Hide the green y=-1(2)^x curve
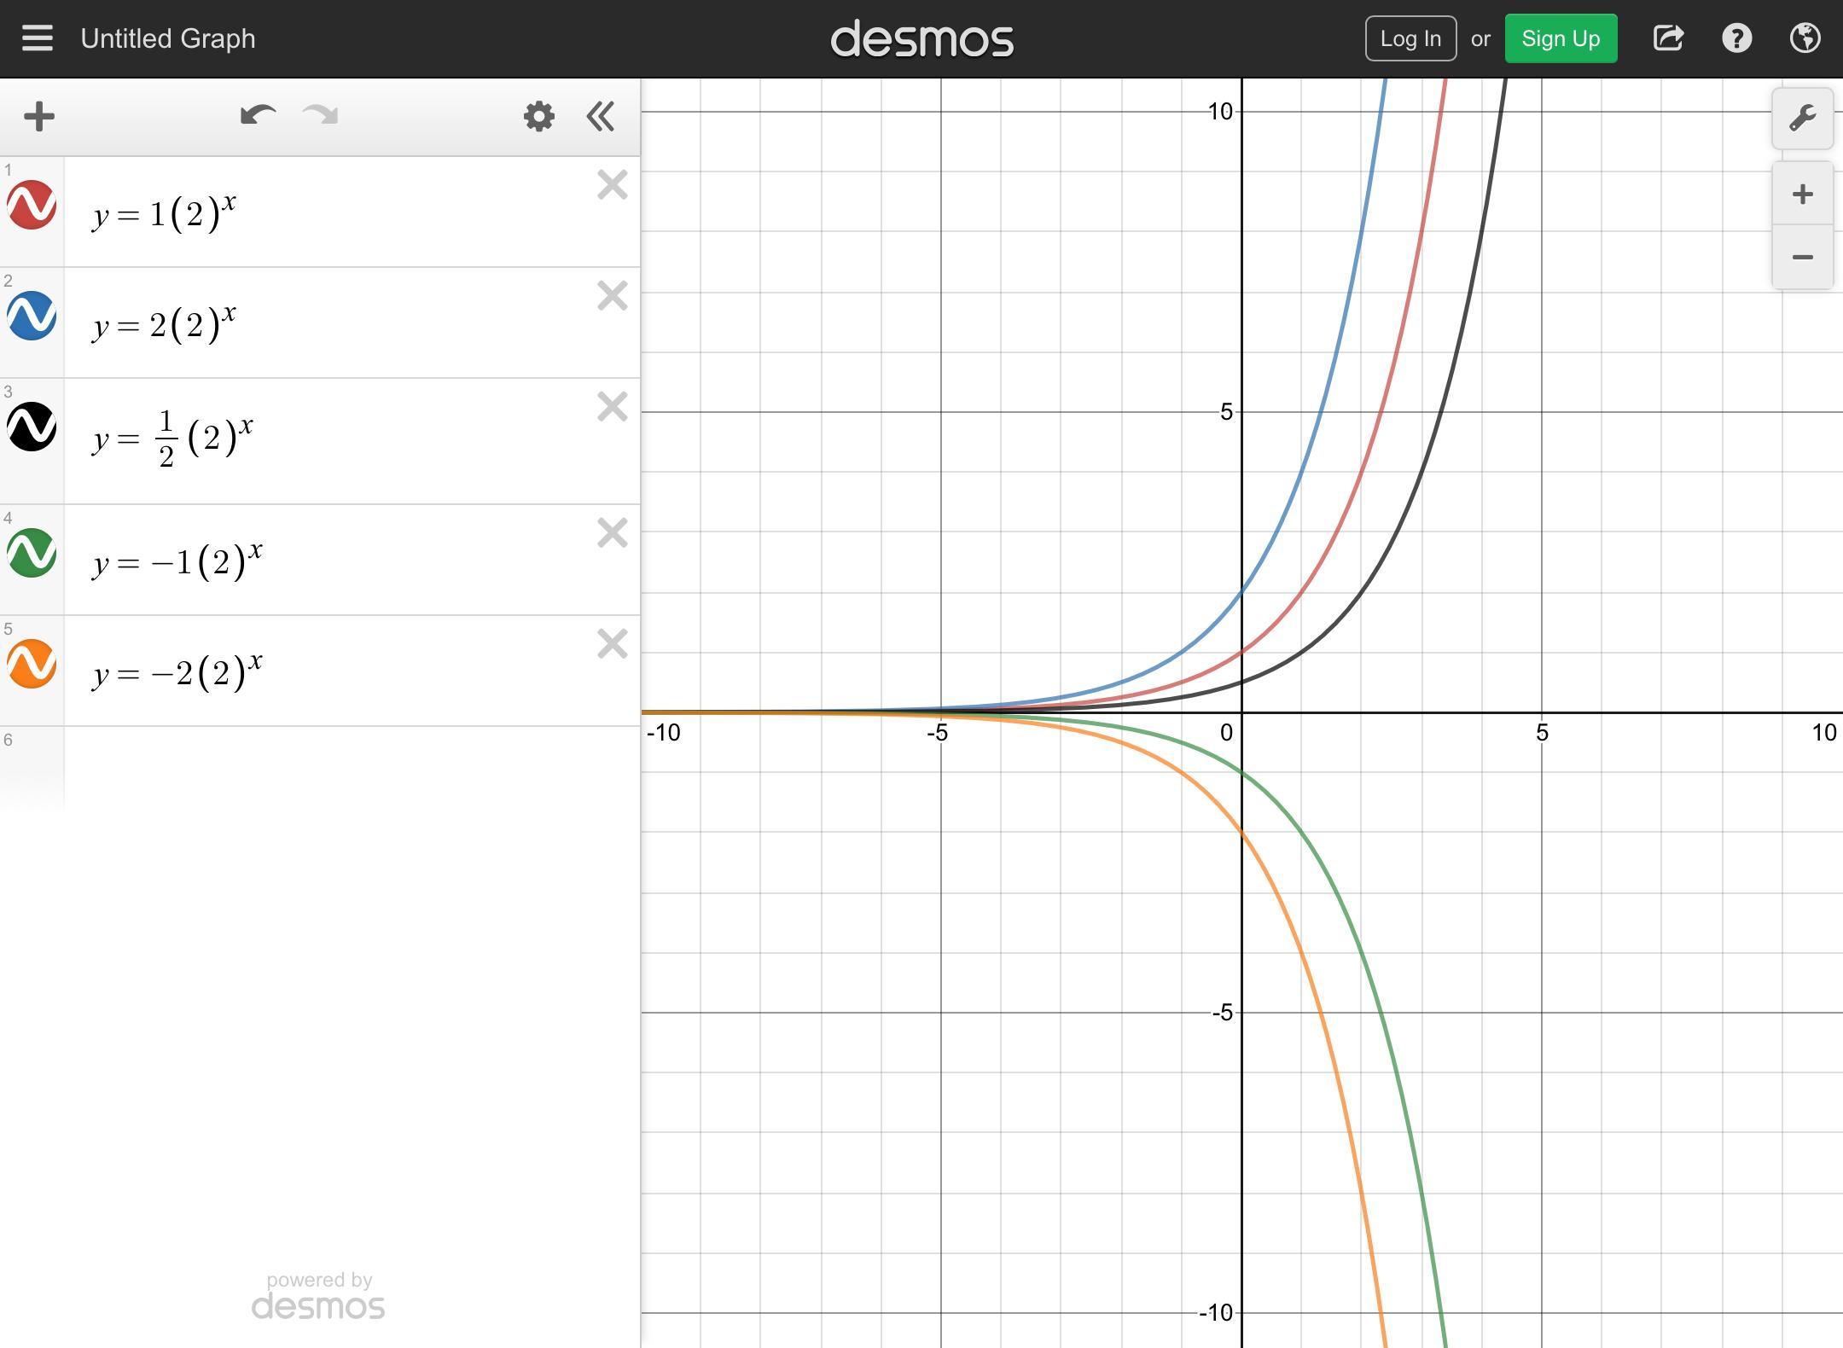The width and height of the screenshot is (1843, 1348). [x=32, y=553]
